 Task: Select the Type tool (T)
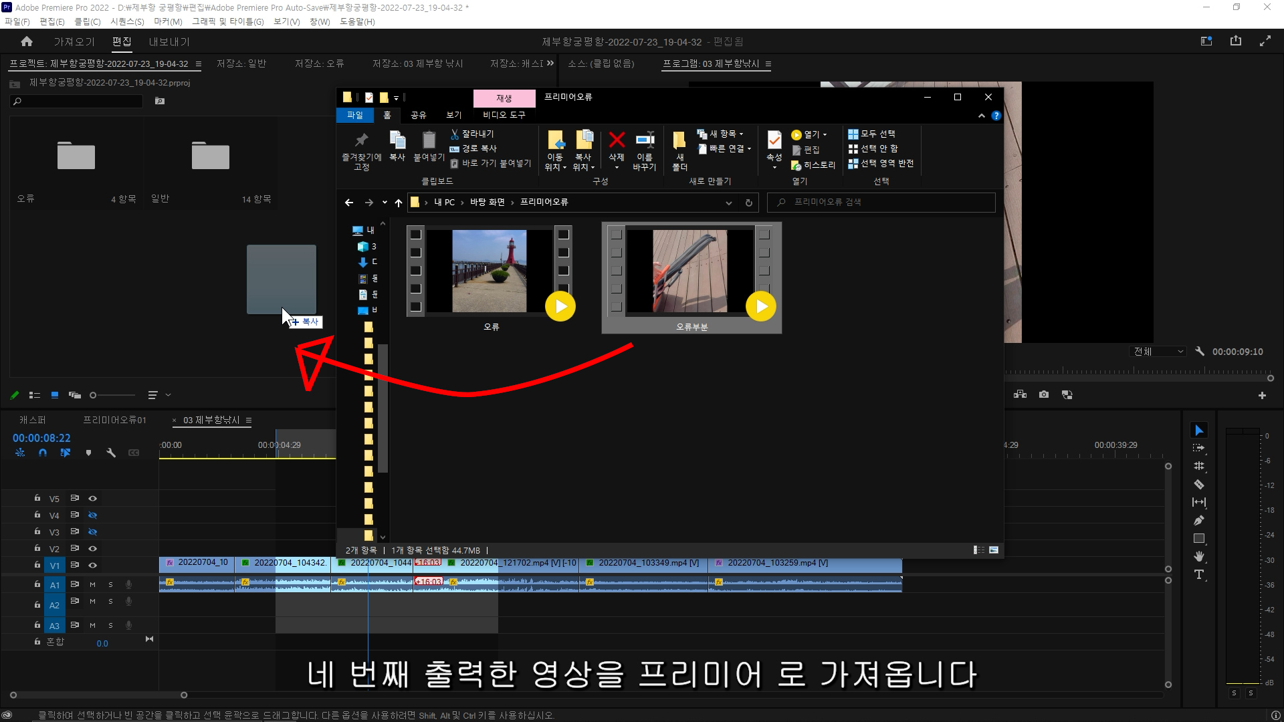(x=1199, y=574)
